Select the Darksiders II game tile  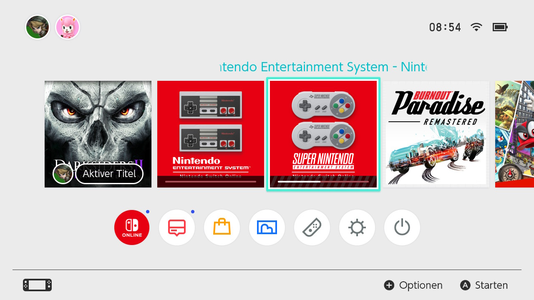(x=98, y=134)
